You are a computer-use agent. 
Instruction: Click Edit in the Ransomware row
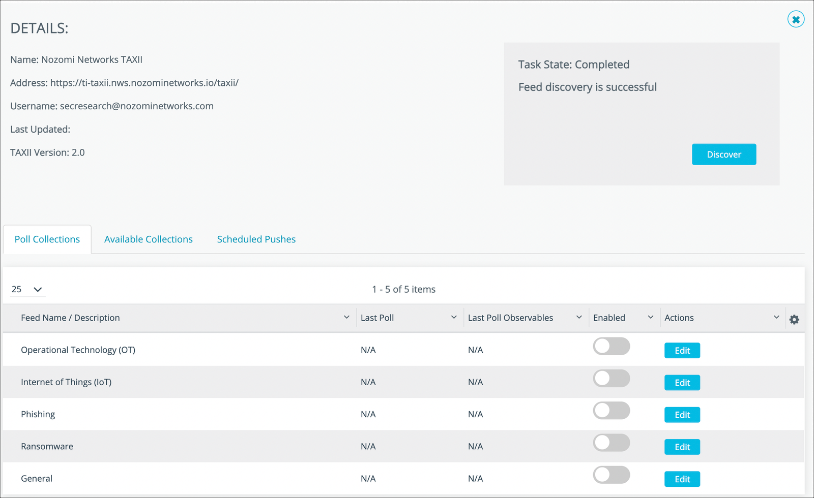(x=682, y=447)
